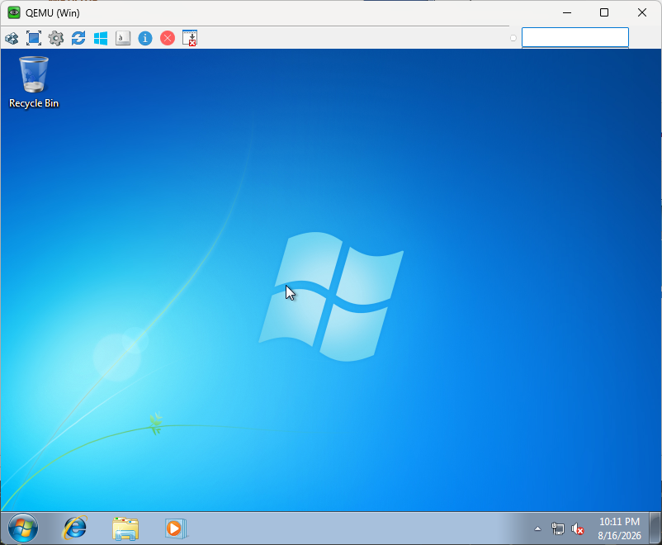Open the Windows 7 Start menu orb
Image resolution: width=662 pixels, height=545 pixels.
(x=23, y=528)
